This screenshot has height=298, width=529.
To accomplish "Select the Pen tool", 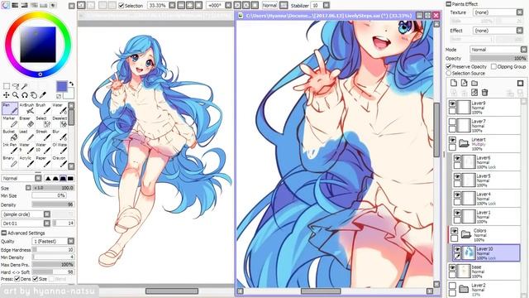I will coord(10,108).
